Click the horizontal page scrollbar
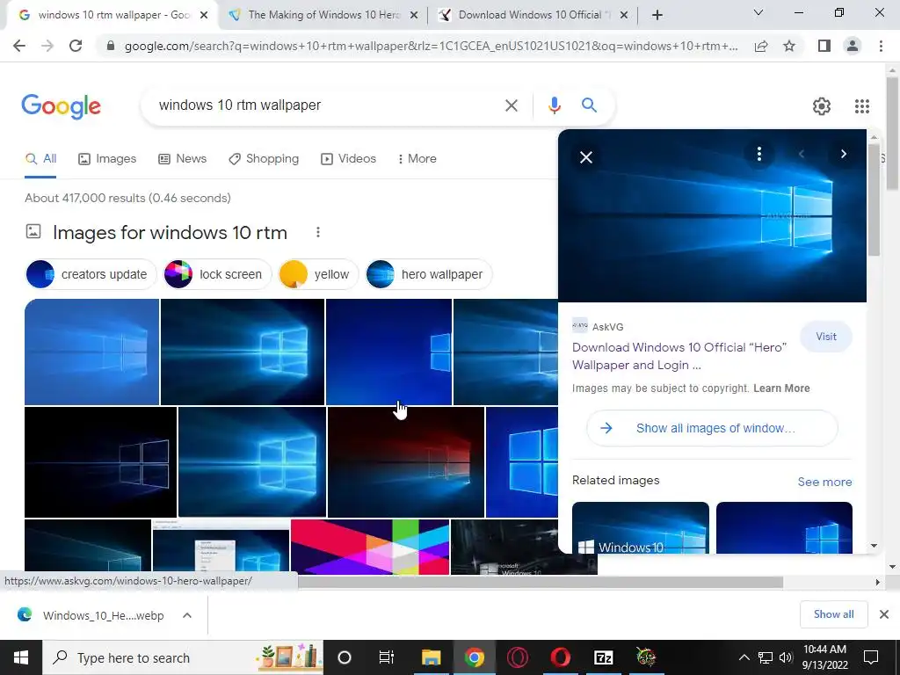900x675 pixels. (540, 582)
